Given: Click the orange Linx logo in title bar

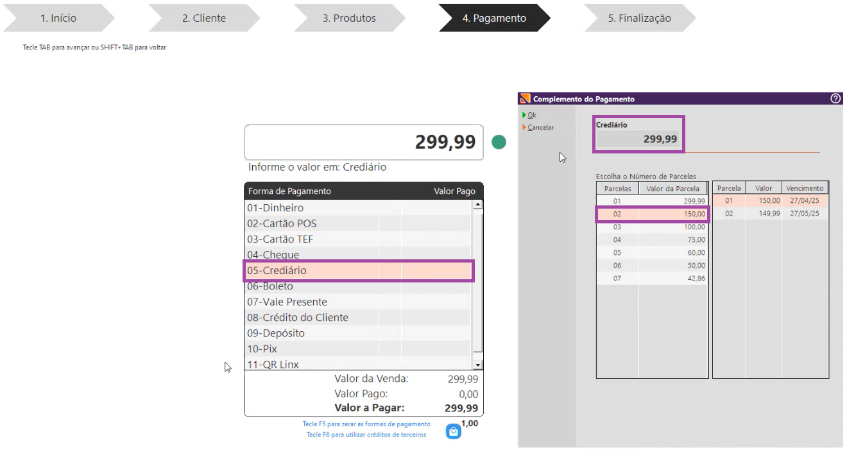Looking at the screenshot, I should tap(526, 99).
